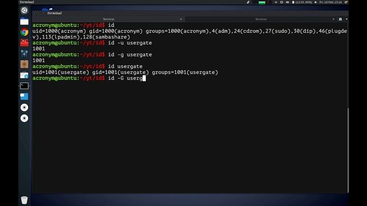Close the second Terminal tab

pyautogui.click(x=333, y=19)
